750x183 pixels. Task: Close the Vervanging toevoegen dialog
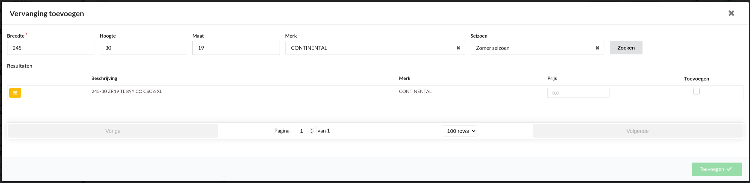[731, 13]
